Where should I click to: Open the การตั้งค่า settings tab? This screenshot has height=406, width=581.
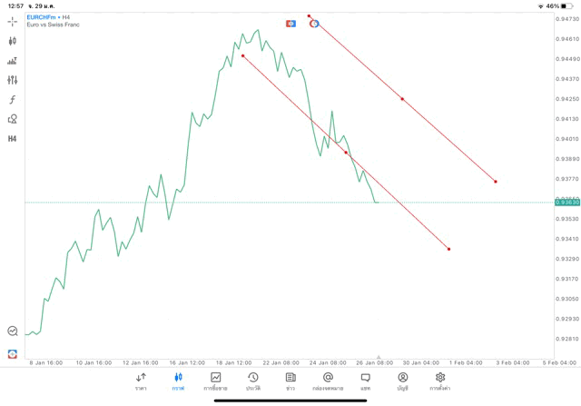[x=440, y=381]
